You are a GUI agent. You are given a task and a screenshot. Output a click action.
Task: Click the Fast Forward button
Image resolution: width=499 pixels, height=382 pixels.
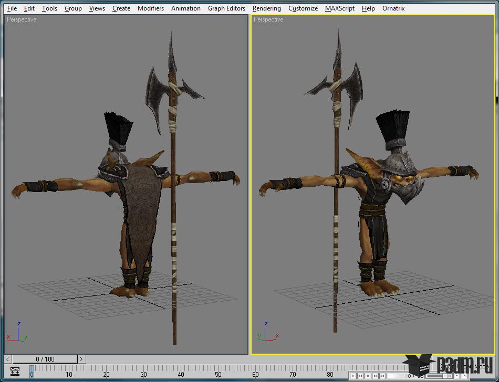pyautogui.click(x=383, y=376)
